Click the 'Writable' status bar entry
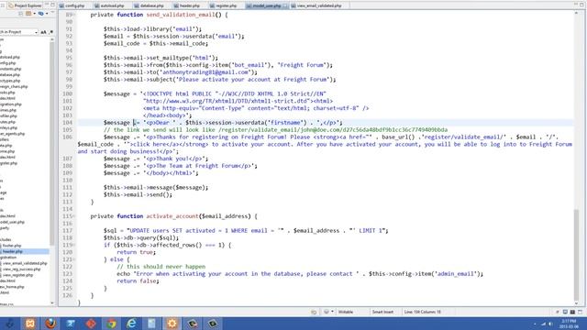 coord(346,312)
